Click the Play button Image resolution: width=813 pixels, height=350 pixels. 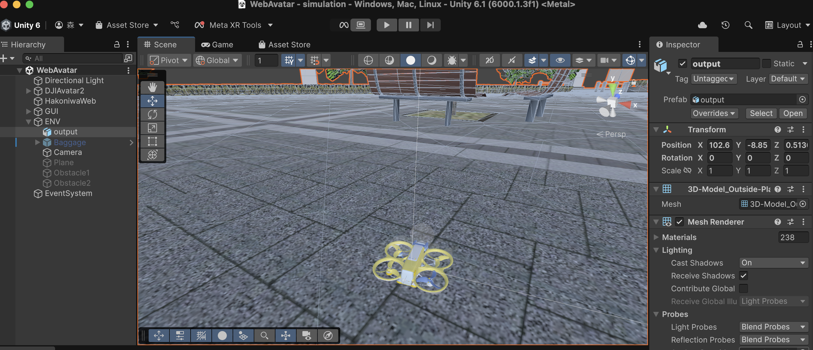coord(387,25)
